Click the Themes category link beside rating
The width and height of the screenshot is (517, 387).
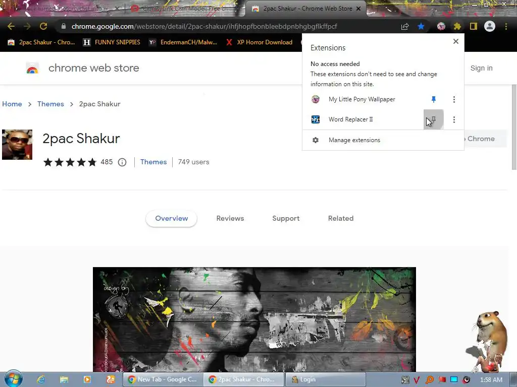click(153, 162)
